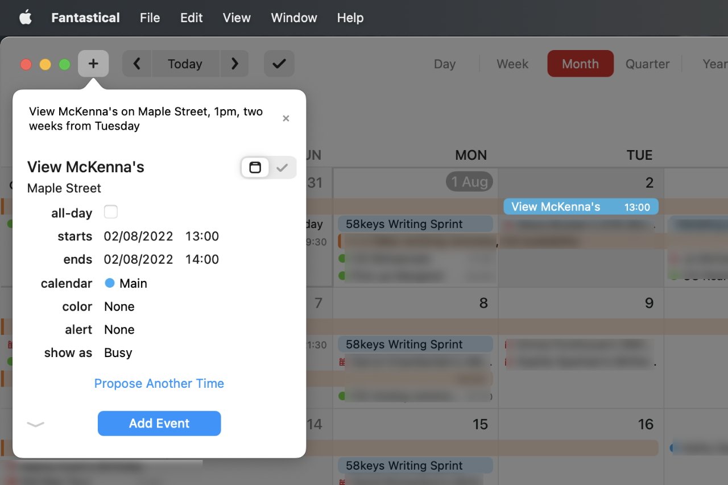Change the starts time 13:00
Image resolution: width=728 pixels, height=485 pixels.
tap(202, 237)
